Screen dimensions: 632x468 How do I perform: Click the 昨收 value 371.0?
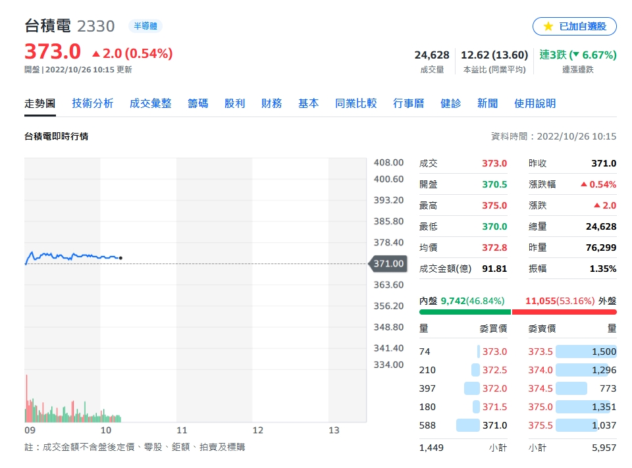pos(604,163)
